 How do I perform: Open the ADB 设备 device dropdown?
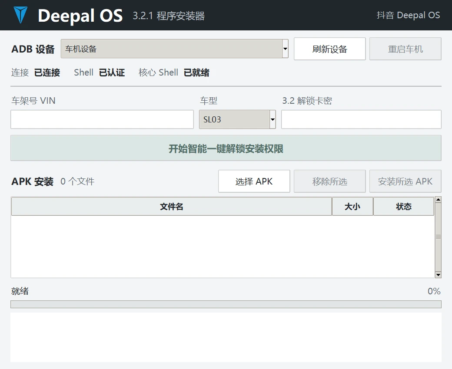[175, 49]
